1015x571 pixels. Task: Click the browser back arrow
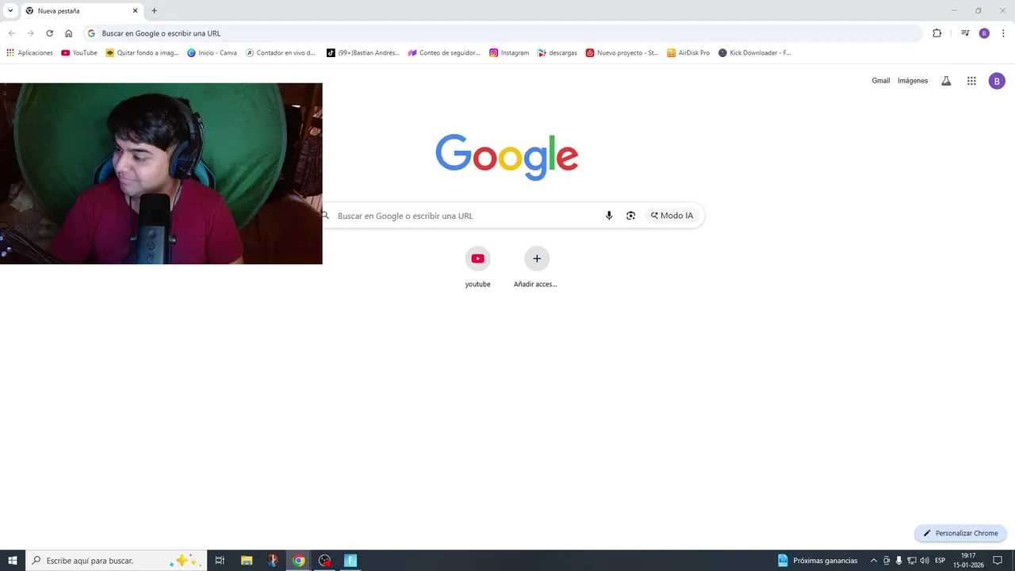tap(11, 33)
